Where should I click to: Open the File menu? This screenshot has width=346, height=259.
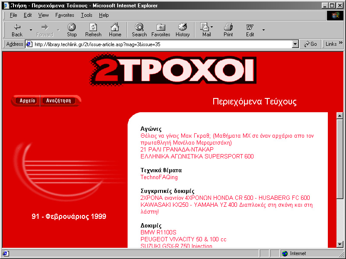(x=13, y=15)
